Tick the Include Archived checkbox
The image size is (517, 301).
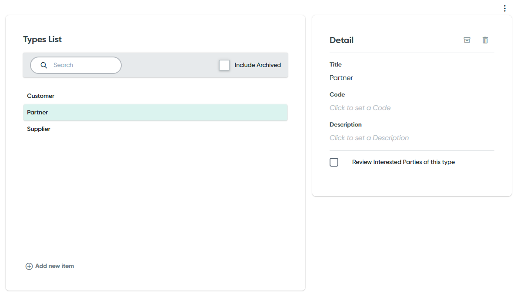[224, 65]
